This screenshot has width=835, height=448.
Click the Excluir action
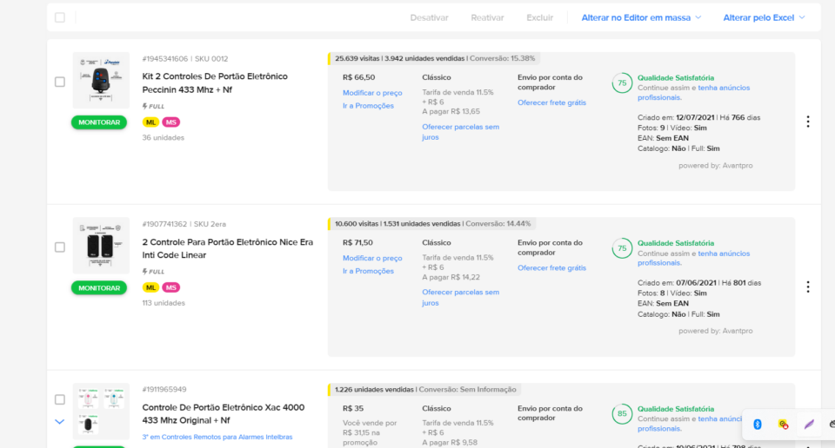(540, 17)
